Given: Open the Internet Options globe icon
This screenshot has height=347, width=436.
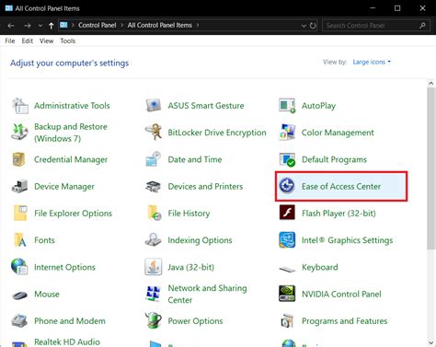Looking at the screenshot, I should point(19,267).
